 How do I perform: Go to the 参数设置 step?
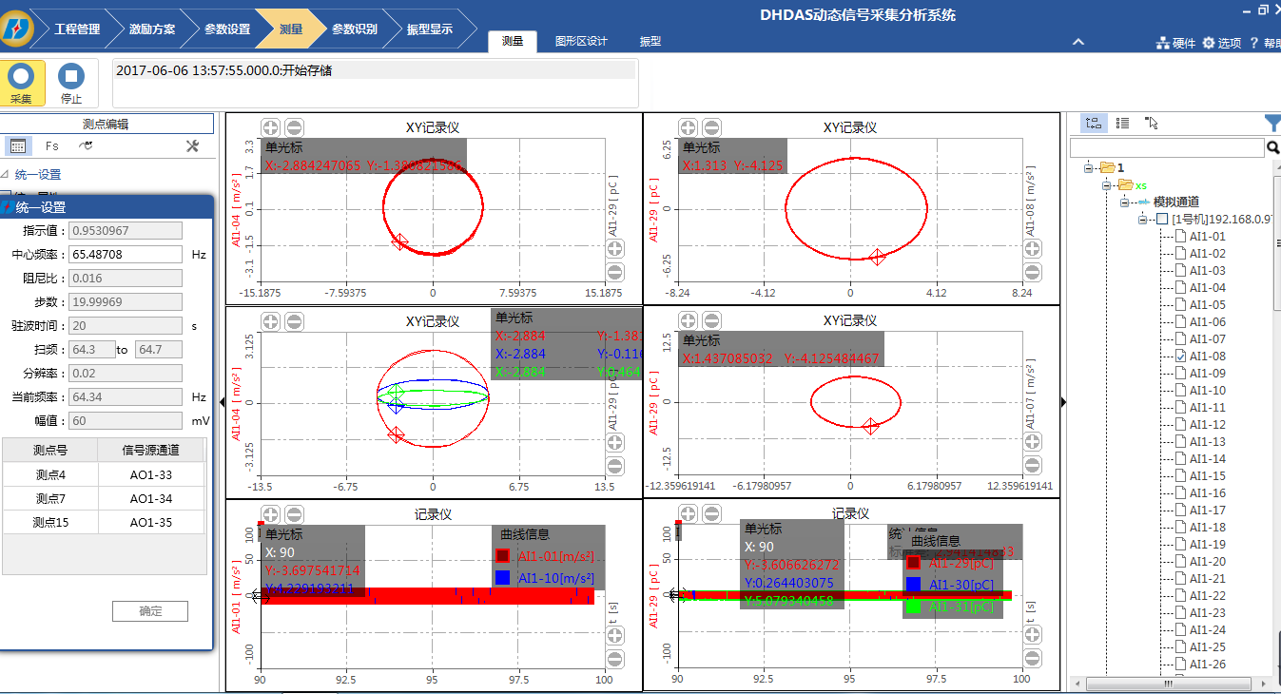point(227,29)
